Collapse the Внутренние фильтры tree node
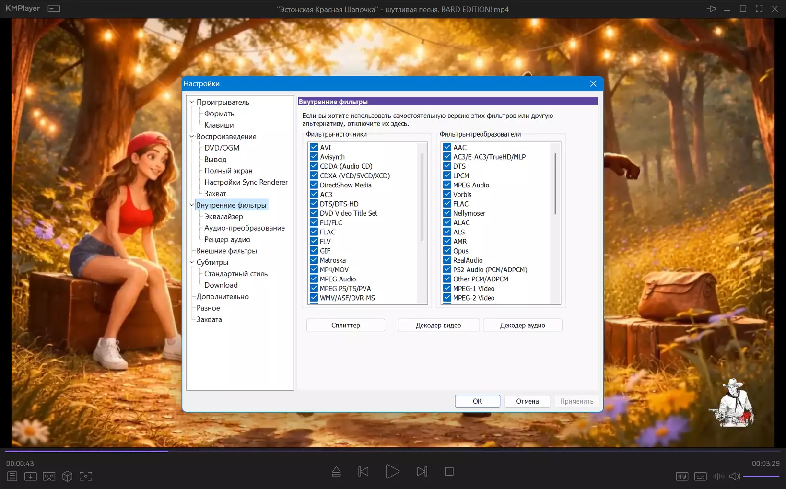 (x=192, y=205)
